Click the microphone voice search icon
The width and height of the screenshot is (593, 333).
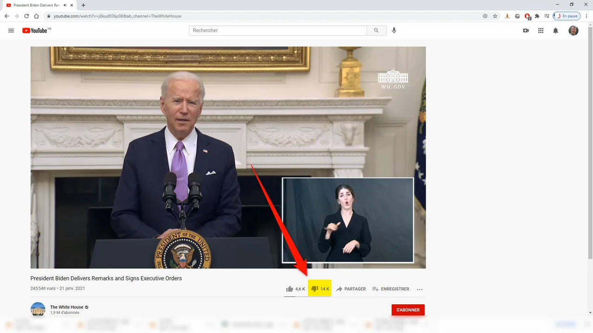(394, 31)
